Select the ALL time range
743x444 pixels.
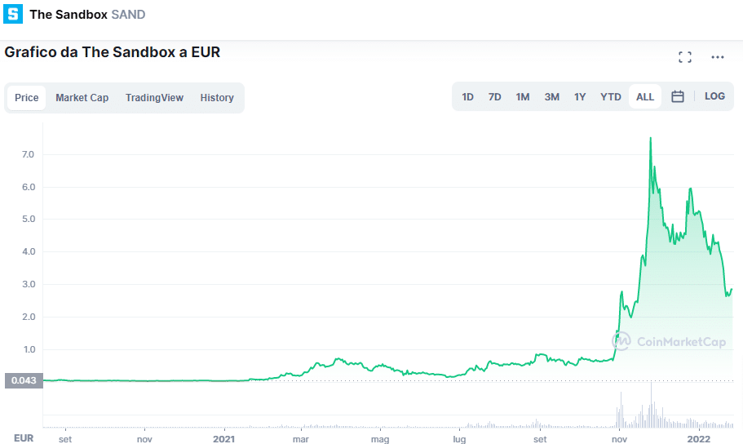point(645,97)
